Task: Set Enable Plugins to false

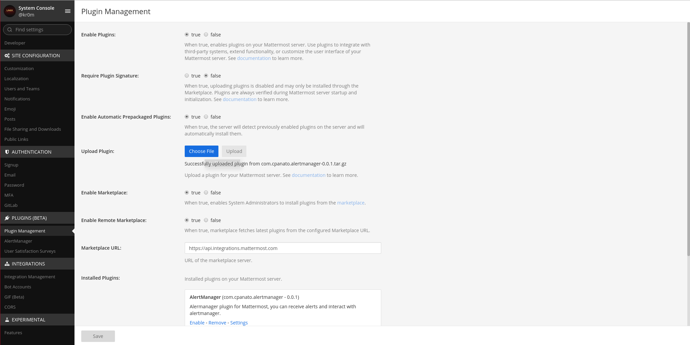Action: (206, 35)
